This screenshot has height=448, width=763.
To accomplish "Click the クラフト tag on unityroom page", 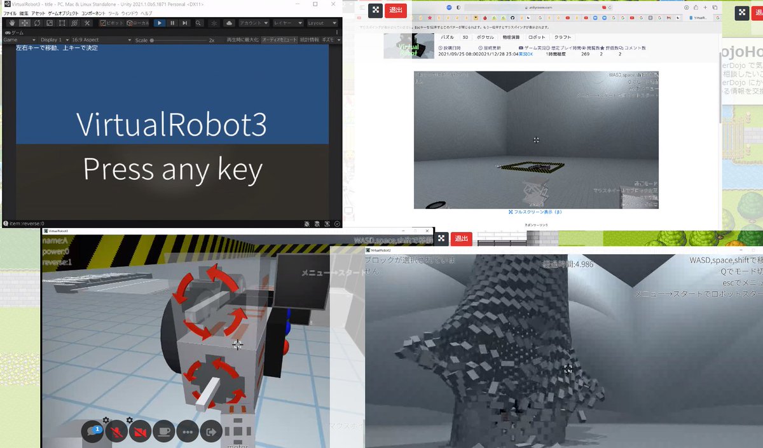I will pyautogui.click(x=563, y=37).
